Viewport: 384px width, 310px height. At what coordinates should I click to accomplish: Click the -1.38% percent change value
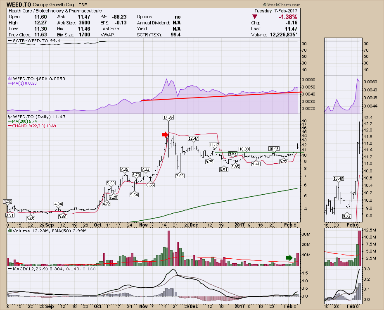[x=288, y=17]
